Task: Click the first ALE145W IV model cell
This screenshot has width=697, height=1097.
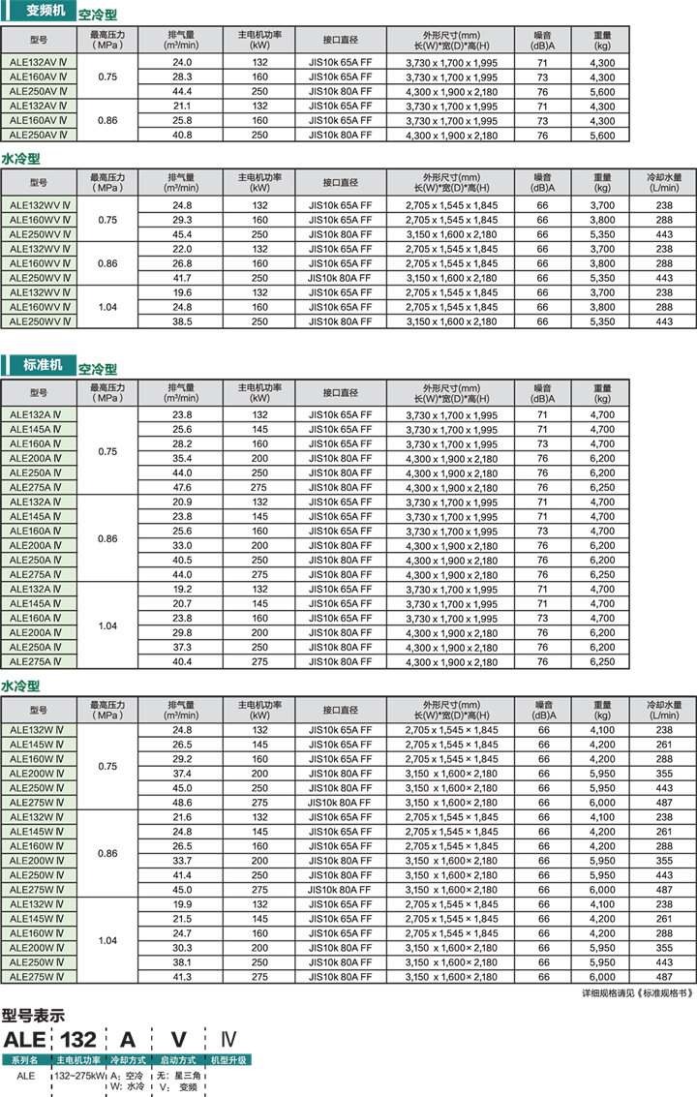Action: coord(39,745)
